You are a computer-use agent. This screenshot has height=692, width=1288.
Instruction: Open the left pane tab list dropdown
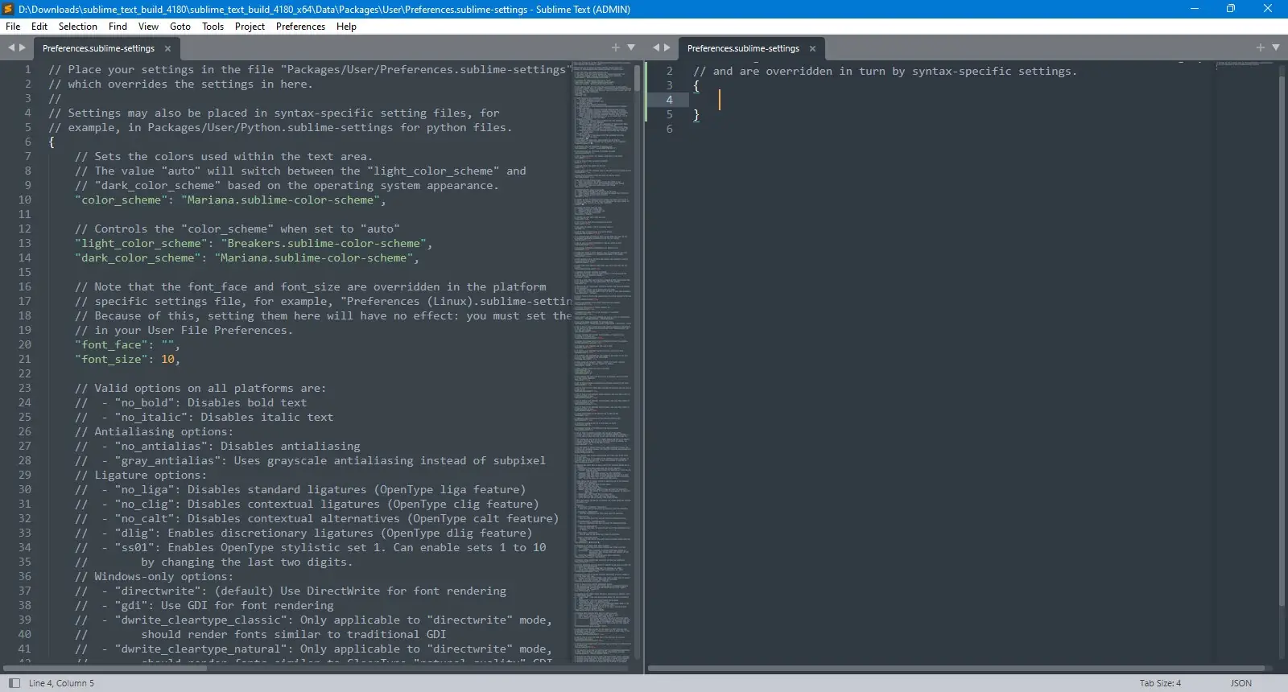click(631, 48)
